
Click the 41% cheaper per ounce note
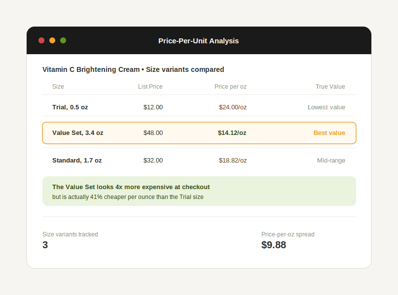click(x=128, y=197)
